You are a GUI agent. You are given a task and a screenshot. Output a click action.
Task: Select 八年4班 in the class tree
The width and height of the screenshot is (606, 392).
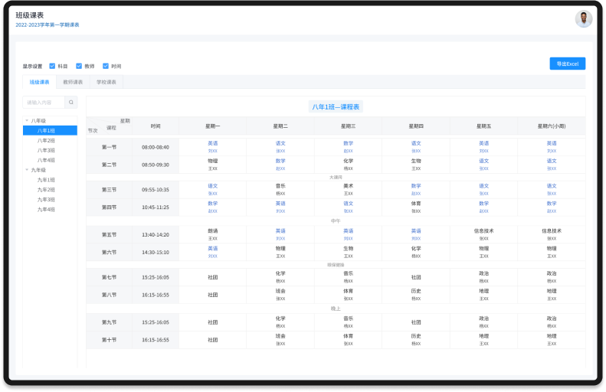pyautogui.click(x=46, y=160)
